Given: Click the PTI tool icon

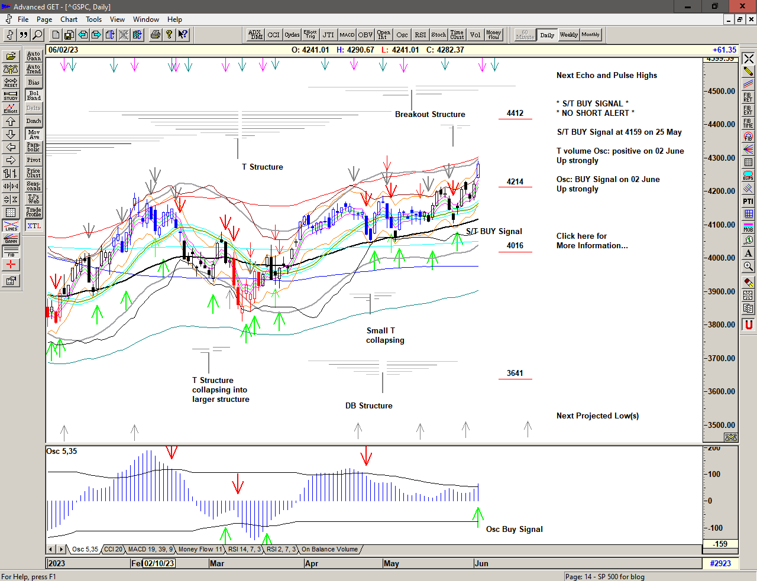Looking at the screenshot, I should [748, 201].
